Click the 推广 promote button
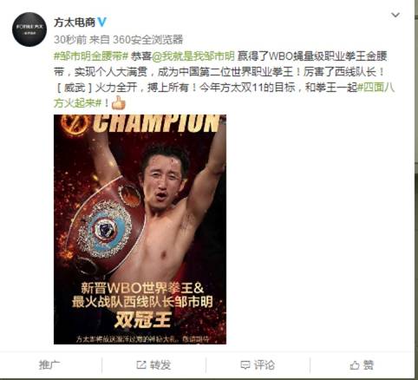418x380 pixels. click(49, 365)
